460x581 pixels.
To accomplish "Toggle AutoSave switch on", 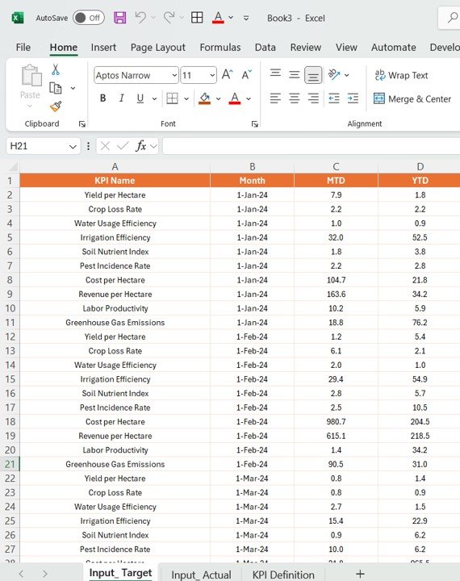I will point(89,18).
